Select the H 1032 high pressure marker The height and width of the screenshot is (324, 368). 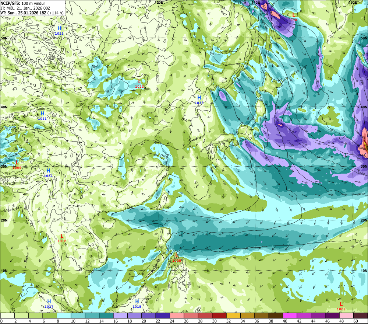pyautogui.click(x=48, y=173)
